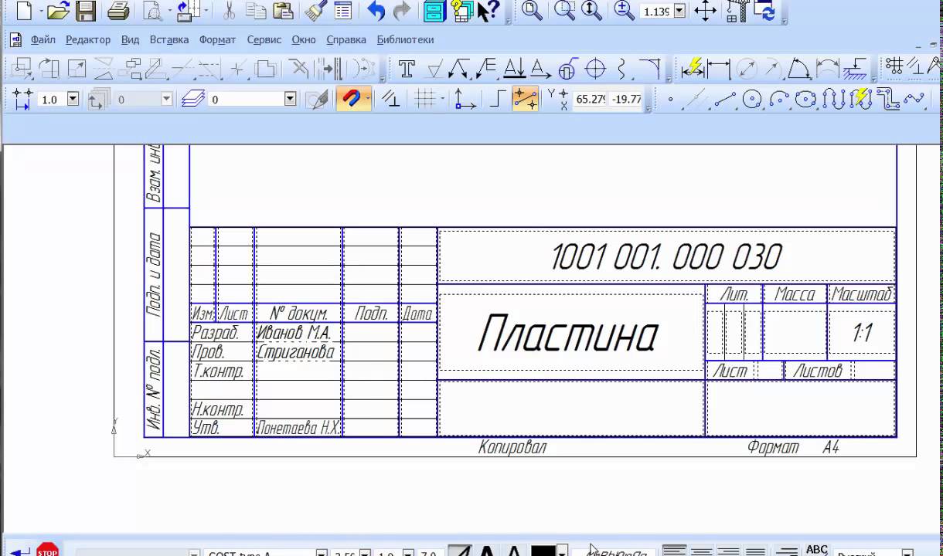Click the Y coordinate field -19.77
This screenshot has height=556, width=943.
pyautogui.click(x=626, y=99)
